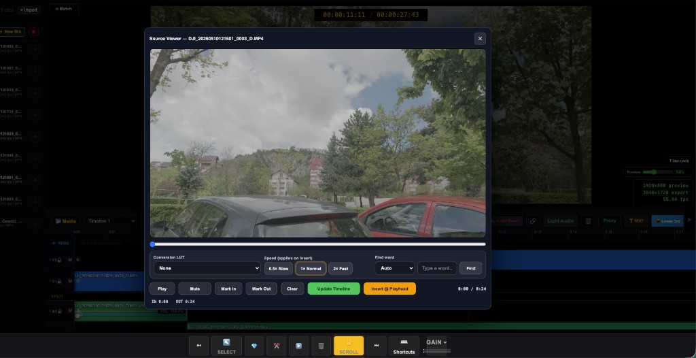Create a New Bin
The image size is (696, 358).
pos(12,31)
